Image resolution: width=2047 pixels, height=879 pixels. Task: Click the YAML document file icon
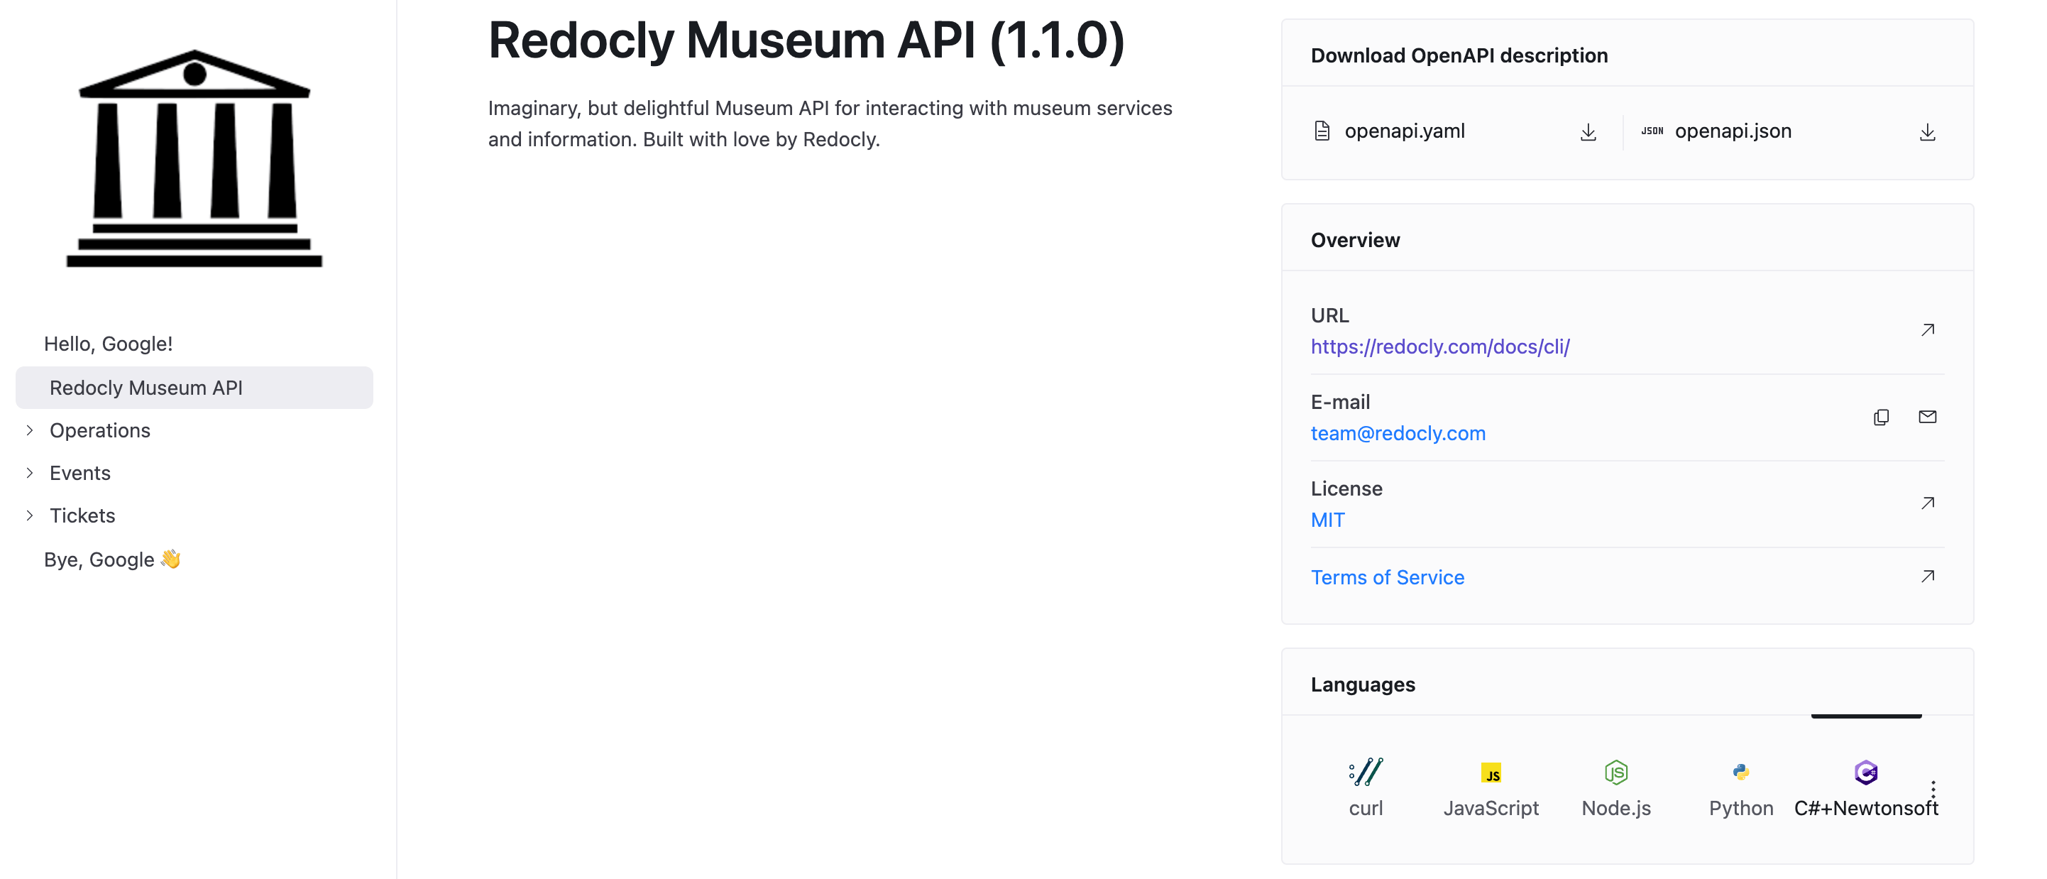(1322, 131)
